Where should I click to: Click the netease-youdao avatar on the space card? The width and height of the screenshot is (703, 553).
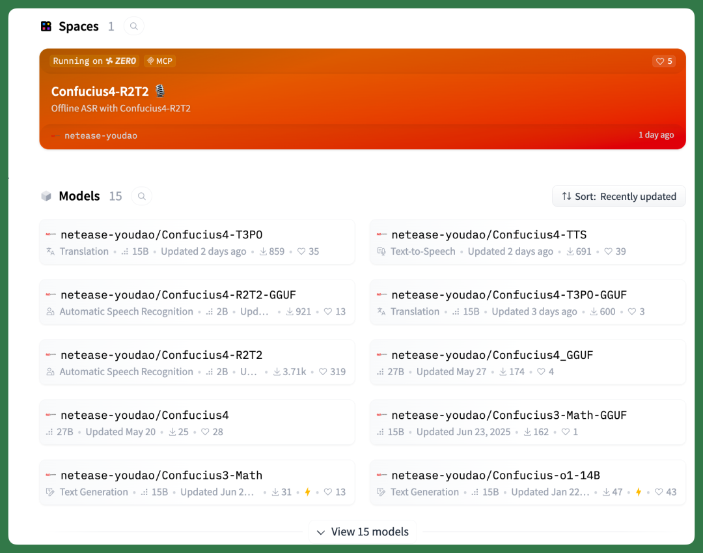(x=55, y=135)
